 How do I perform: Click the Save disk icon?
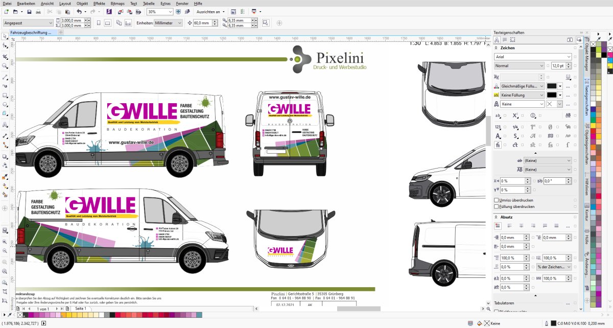(29, 11)
